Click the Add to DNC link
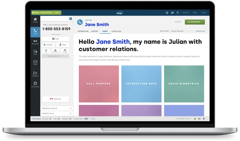The height and width of the screenshot is (141, 240). (x=164, y=31)
